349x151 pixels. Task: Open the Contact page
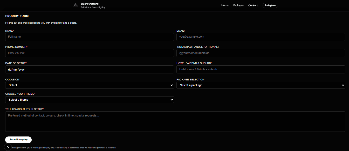(x=253, y=5)
